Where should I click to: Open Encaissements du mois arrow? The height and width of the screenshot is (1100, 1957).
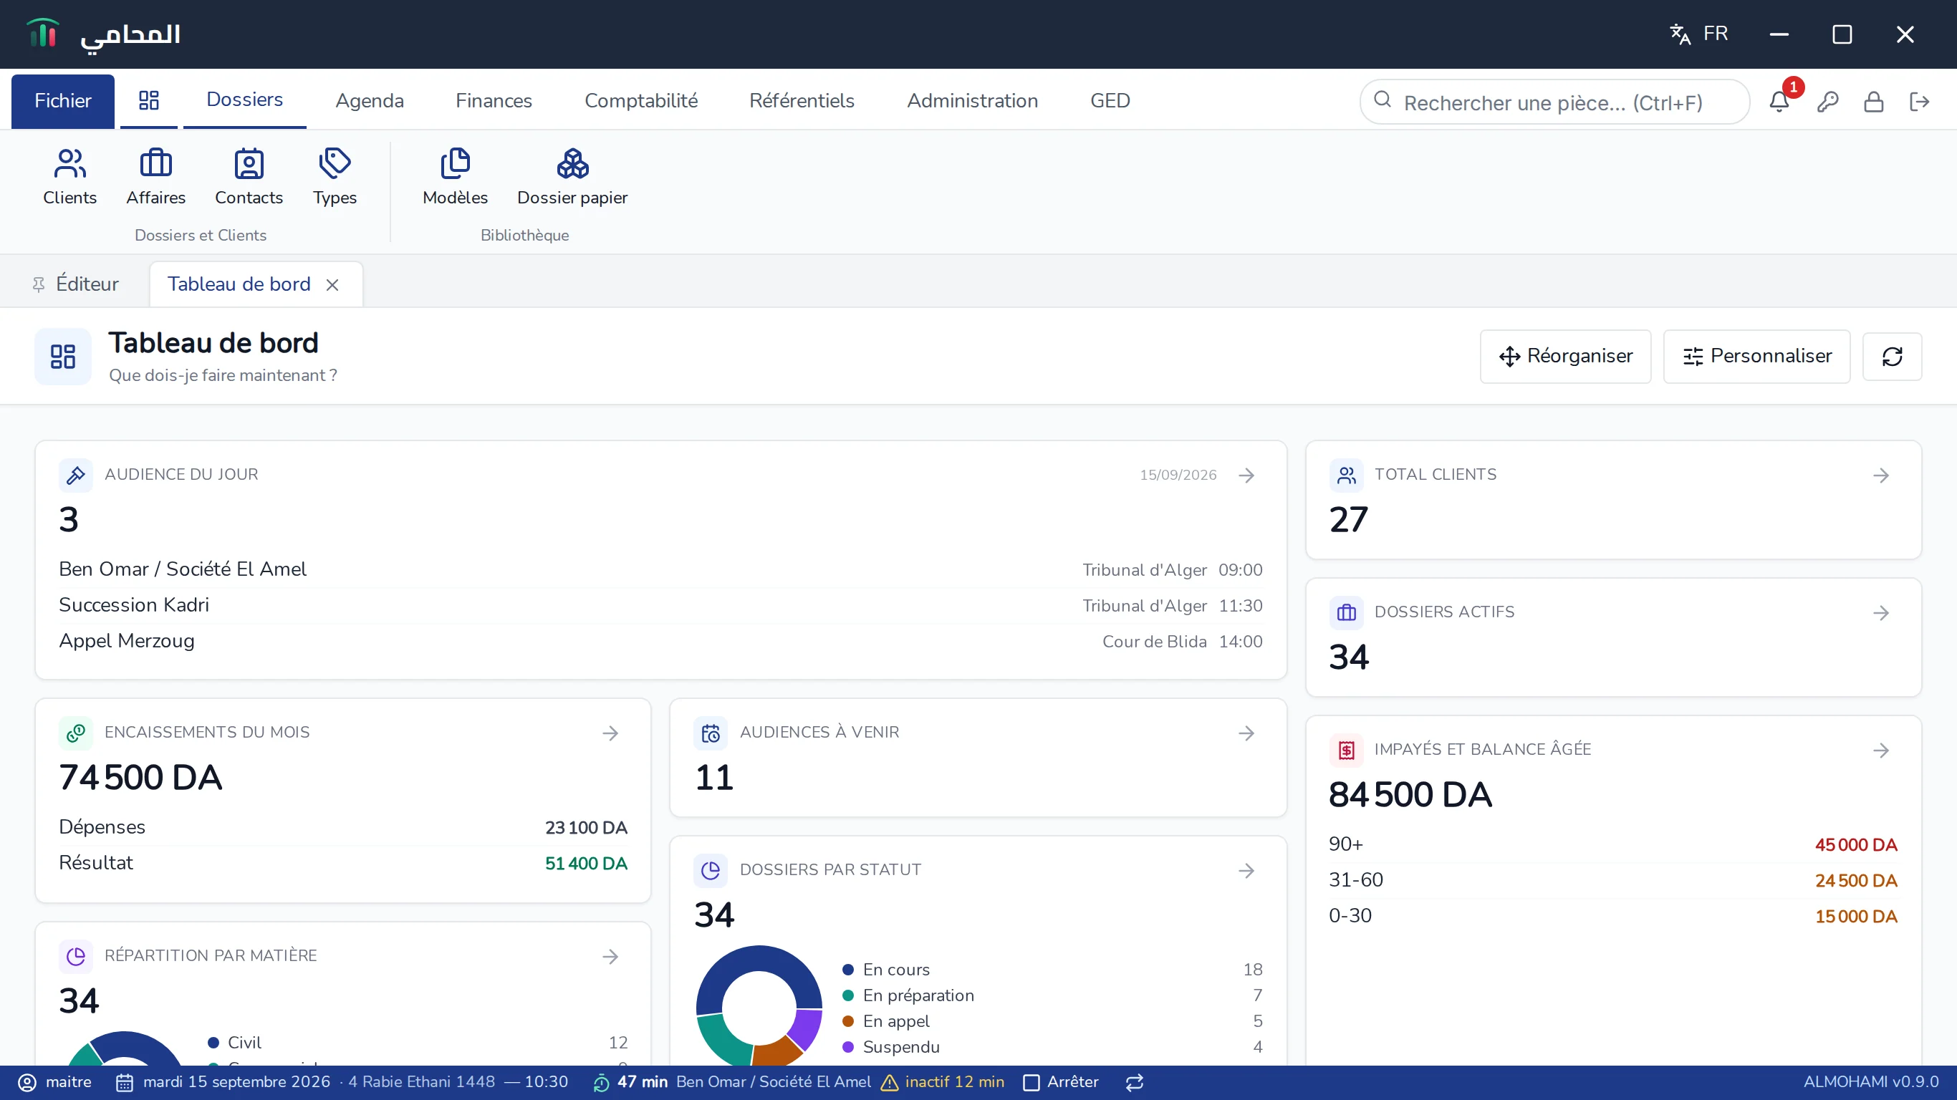coord(610,733)
